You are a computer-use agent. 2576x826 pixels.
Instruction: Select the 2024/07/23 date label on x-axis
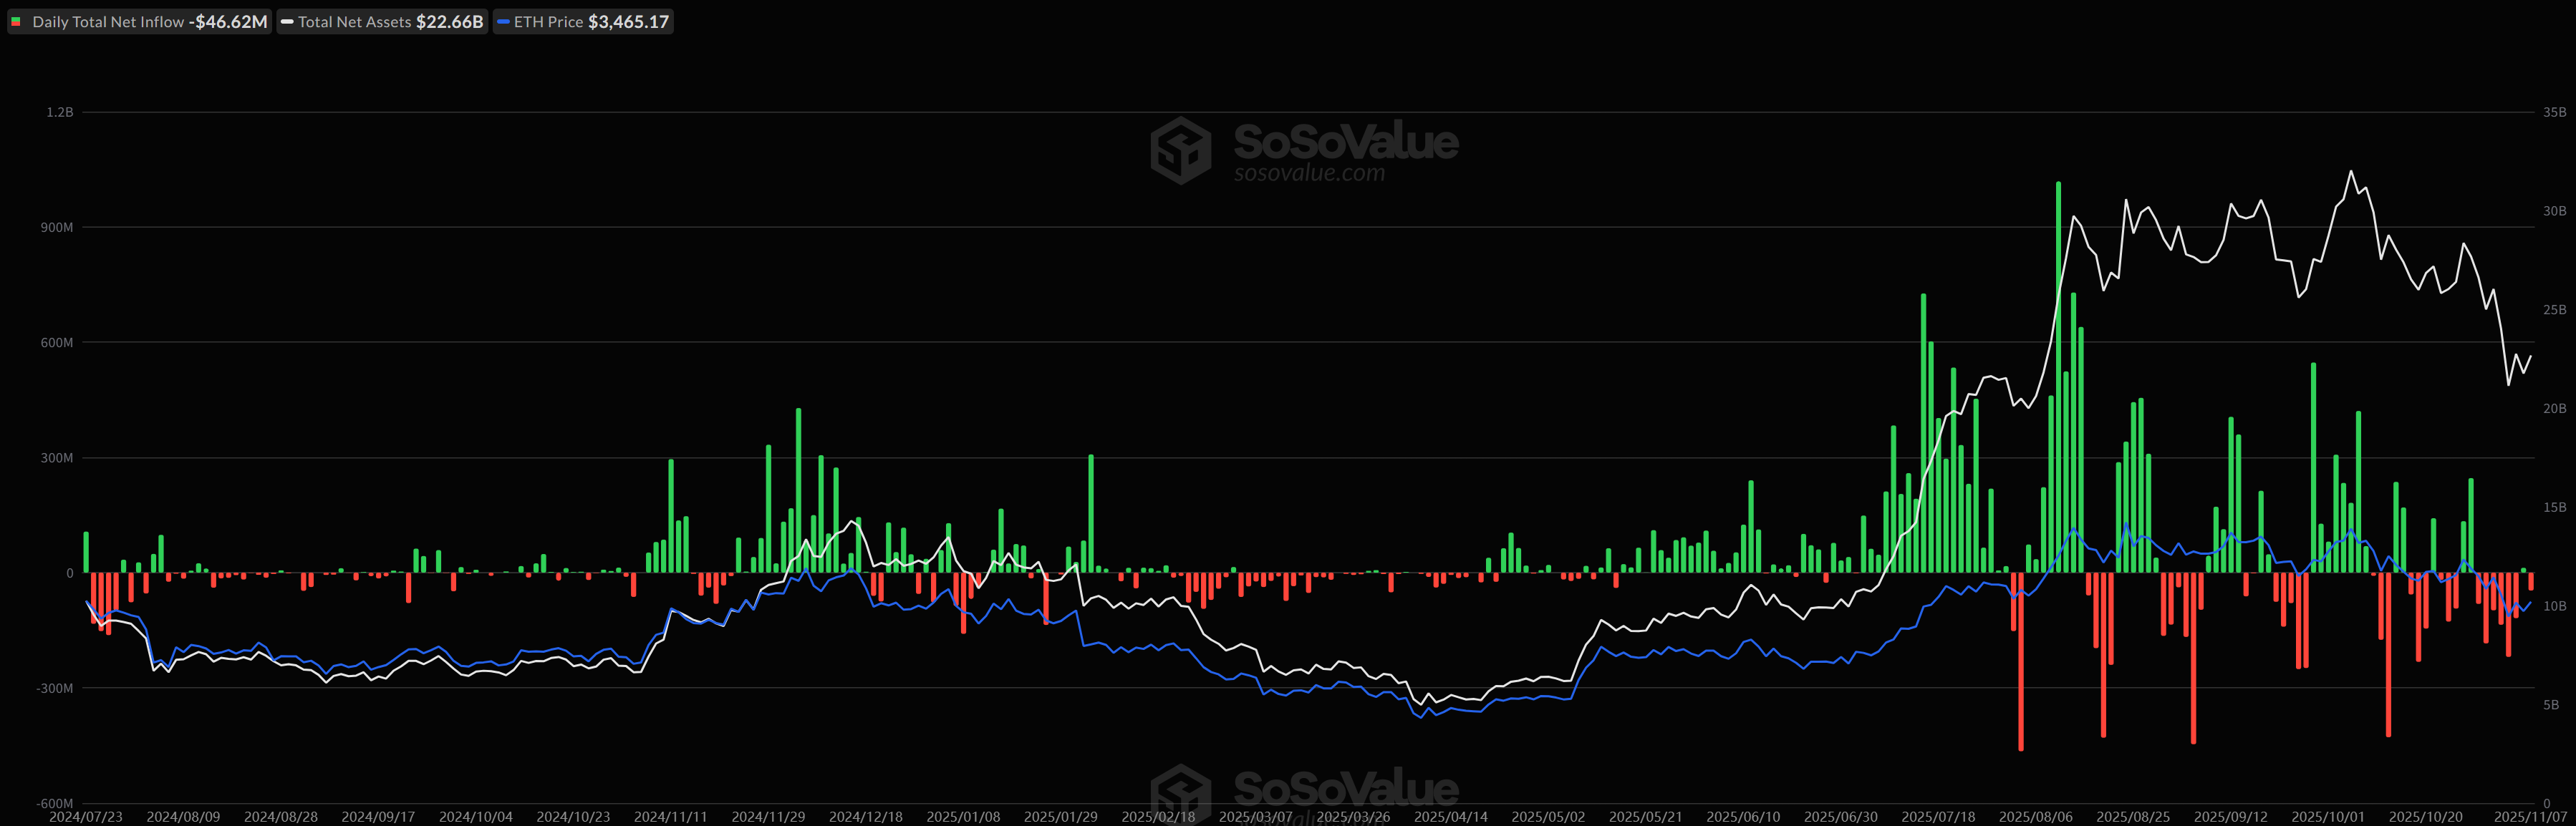pos(86,817)
